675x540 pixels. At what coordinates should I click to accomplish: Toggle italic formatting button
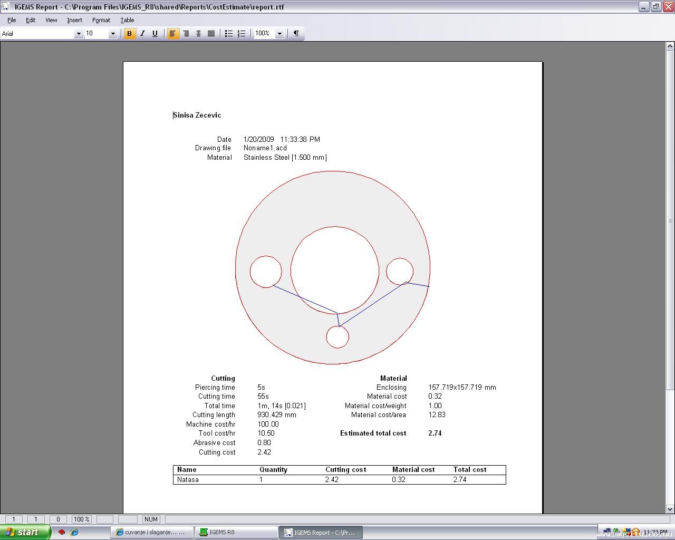[142, 34]
